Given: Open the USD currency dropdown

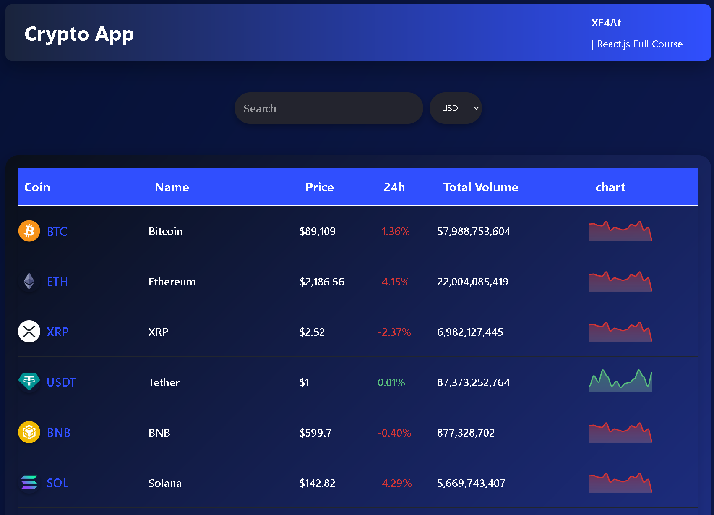Looking at the screenshot, I should coord(456,108).
